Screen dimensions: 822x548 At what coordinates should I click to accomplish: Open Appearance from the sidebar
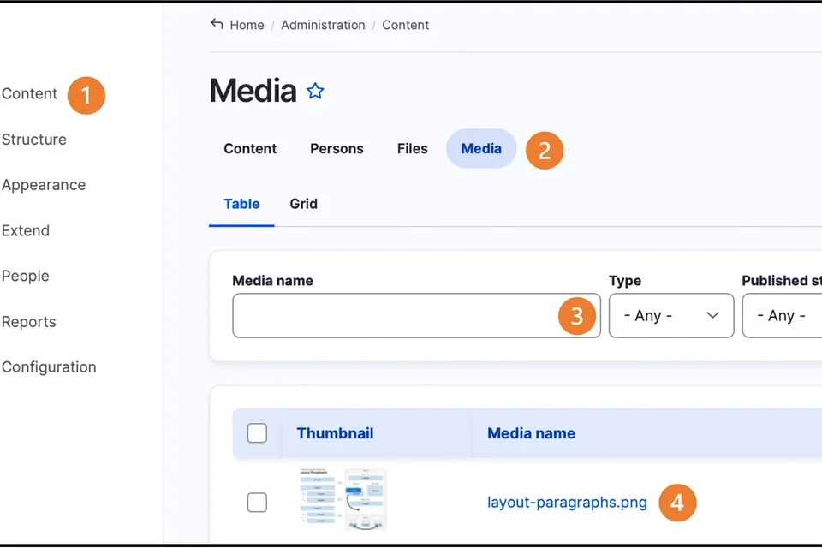(44, 185)
